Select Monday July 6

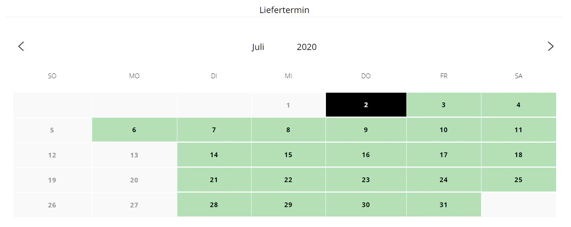[x=134, y=130]
